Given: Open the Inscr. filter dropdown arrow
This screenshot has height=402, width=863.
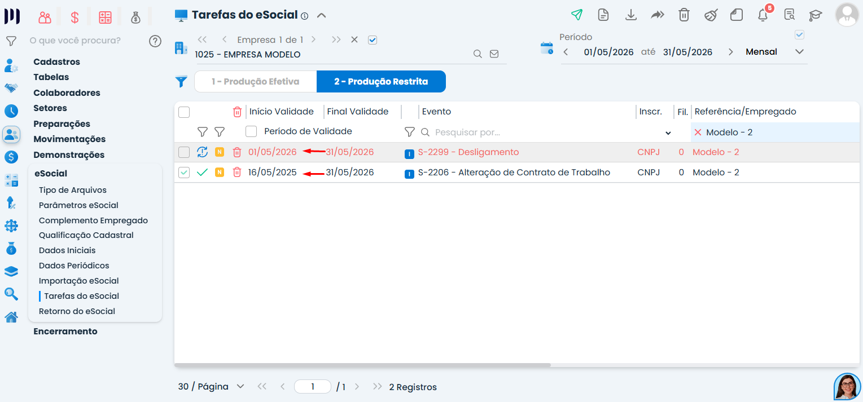Looking at the screenshot, I should (668, 133).
